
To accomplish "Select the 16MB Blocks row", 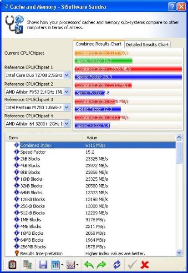I will pyautogui.click(x=91, y=233).
